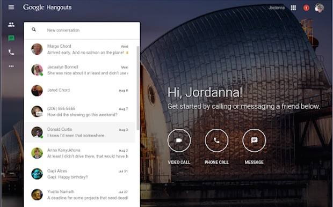
Task: Open Jacualyn Bonnell's avatar
Action: pyautogui.click(x=37, y=70)
